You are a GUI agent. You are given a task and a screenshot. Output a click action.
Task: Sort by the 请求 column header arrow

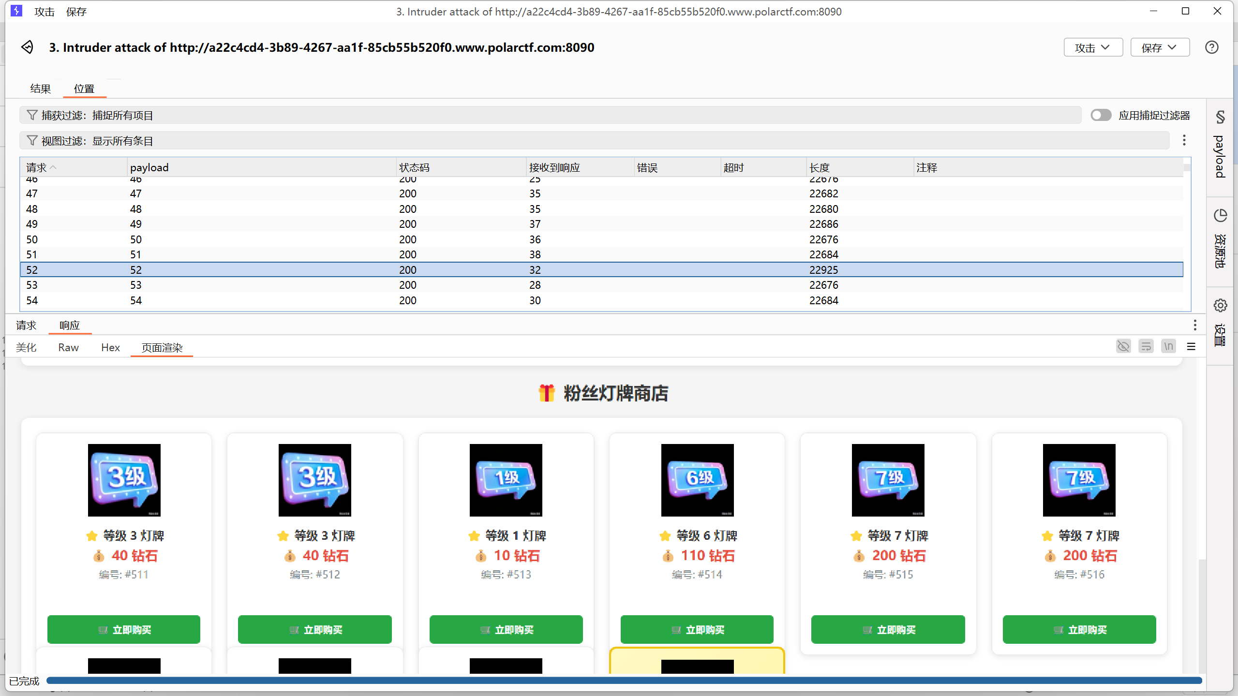[x=53, y=167]
